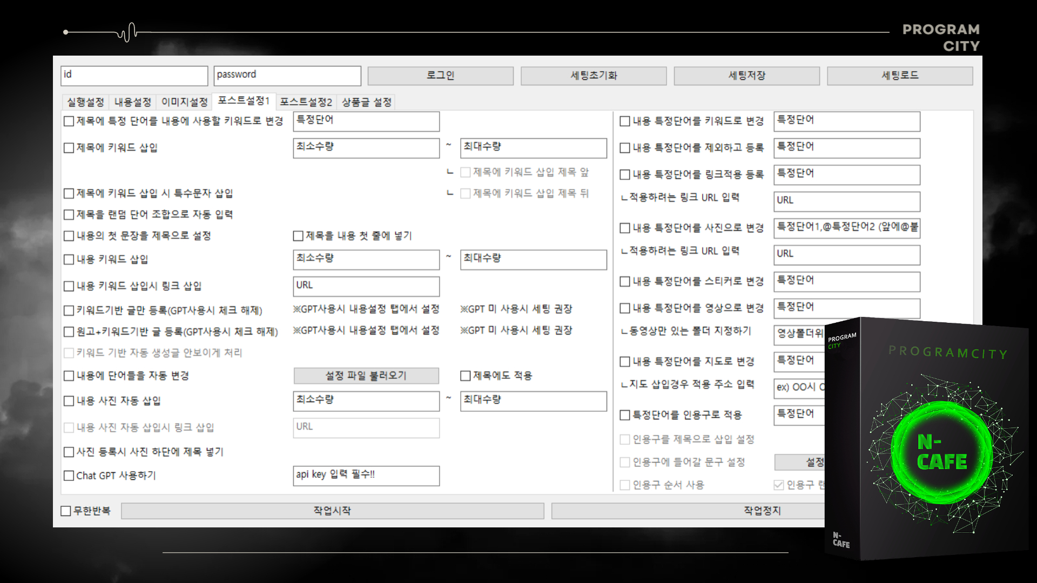The width and height of the screenshot is (1037, 583).
Task: Open the 이미지설정 tab
Action: coord(184,102)
